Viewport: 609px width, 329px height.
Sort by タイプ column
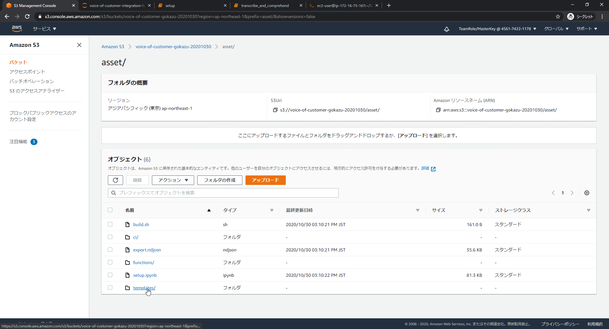click(x=272, y=210)
